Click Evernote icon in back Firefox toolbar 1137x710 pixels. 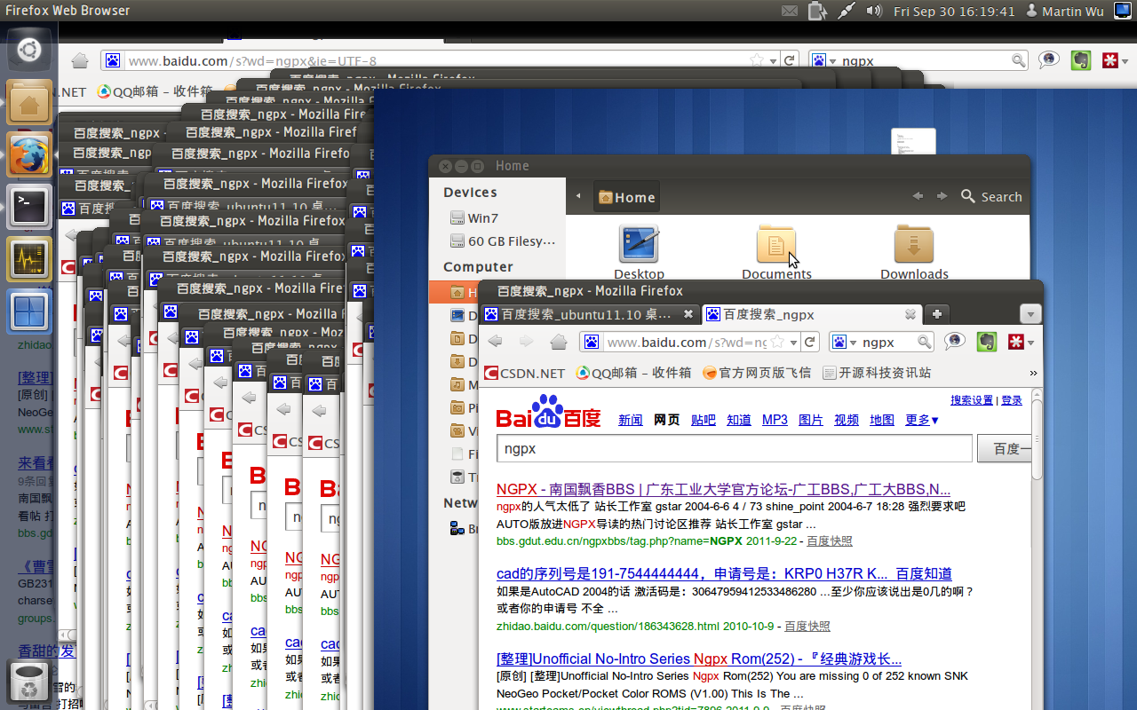pos(1080,60)
